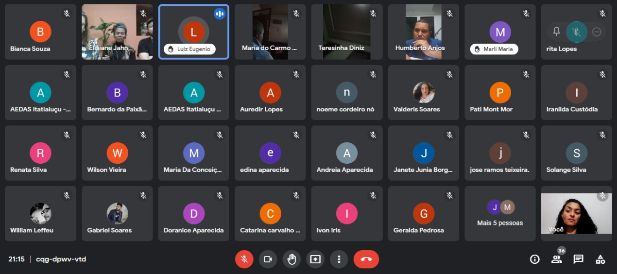Pin rita Lopes to the screen
The width and height of the screenshot is (617, 274).
(557, 32)
